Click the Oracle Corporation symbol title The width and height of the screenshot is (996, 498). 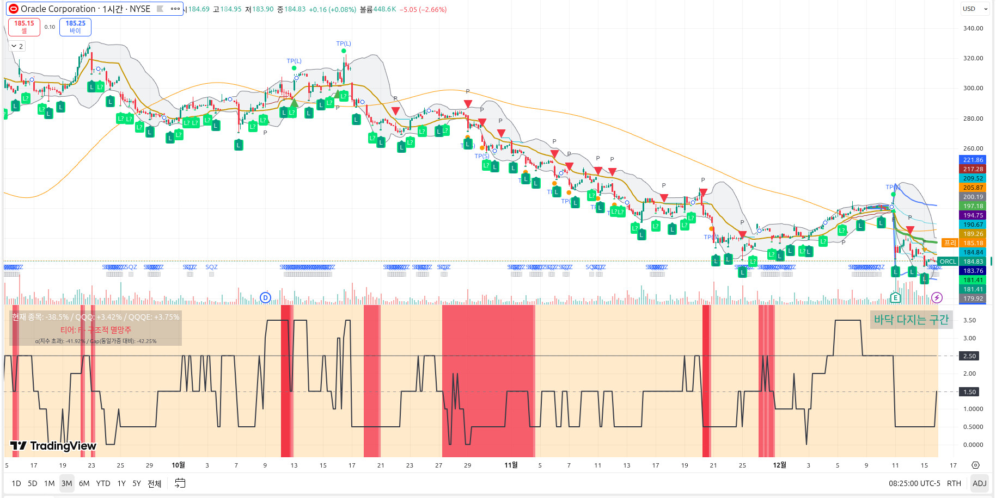click(x=85, y=9)
